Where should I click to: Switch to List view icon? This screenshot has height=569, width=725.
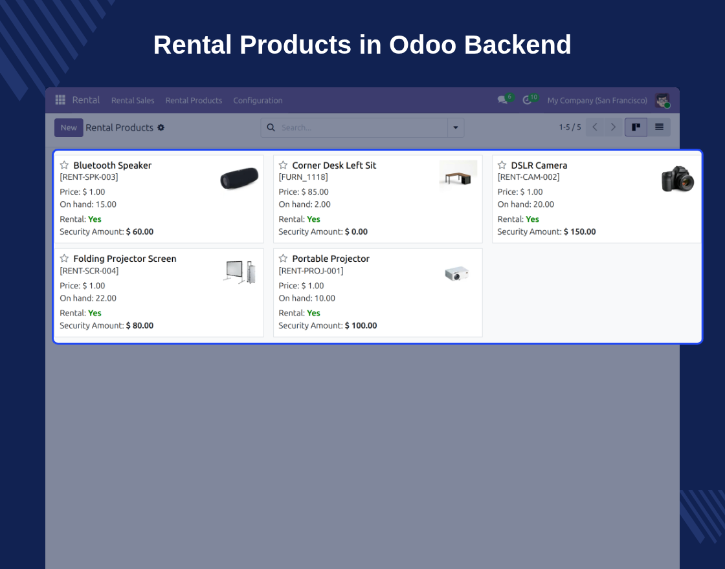pyautogui.click(x=660, y=127)
